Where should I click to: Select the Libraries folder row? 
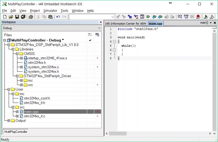[x=26, y=49]
